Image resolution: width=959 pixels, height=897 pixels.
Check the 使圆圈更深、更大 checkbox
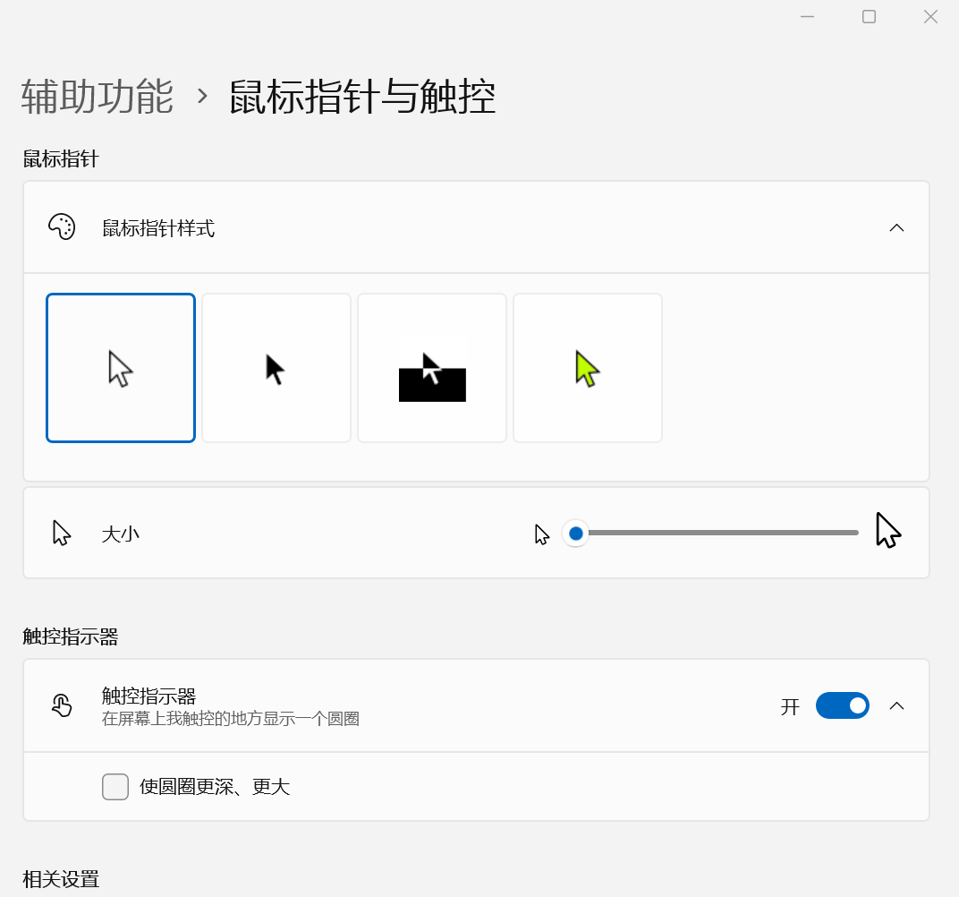click(x=115, y=787)
